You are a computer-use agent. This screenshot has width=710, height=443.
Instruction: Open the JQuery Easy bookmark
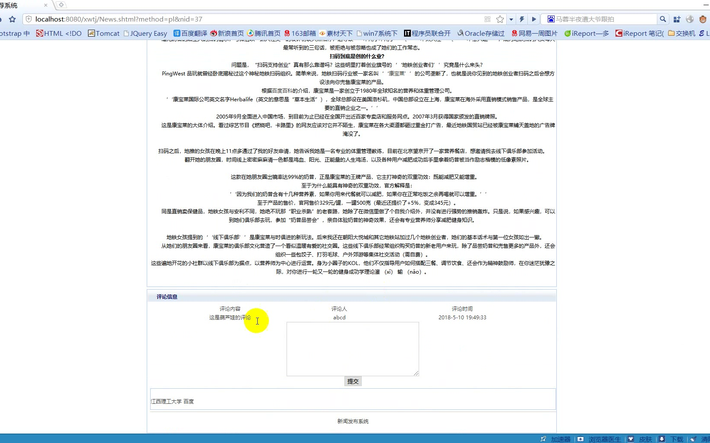[145, 33]
